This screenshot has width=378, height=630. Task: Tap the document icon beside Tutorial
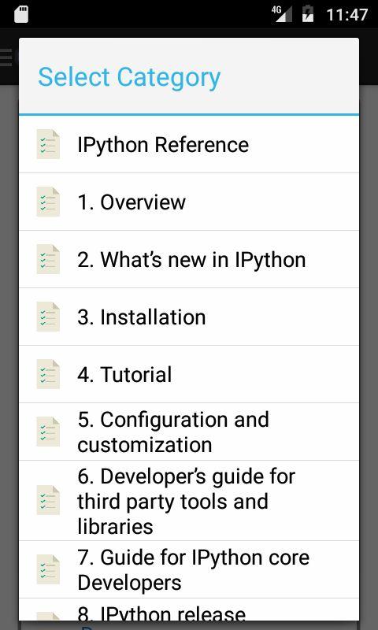[48, 374]
